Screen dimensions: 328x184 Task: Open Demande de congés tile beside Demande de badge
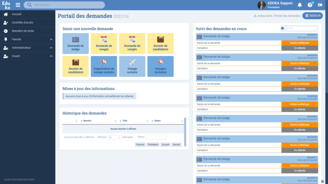tap(104, 43)
